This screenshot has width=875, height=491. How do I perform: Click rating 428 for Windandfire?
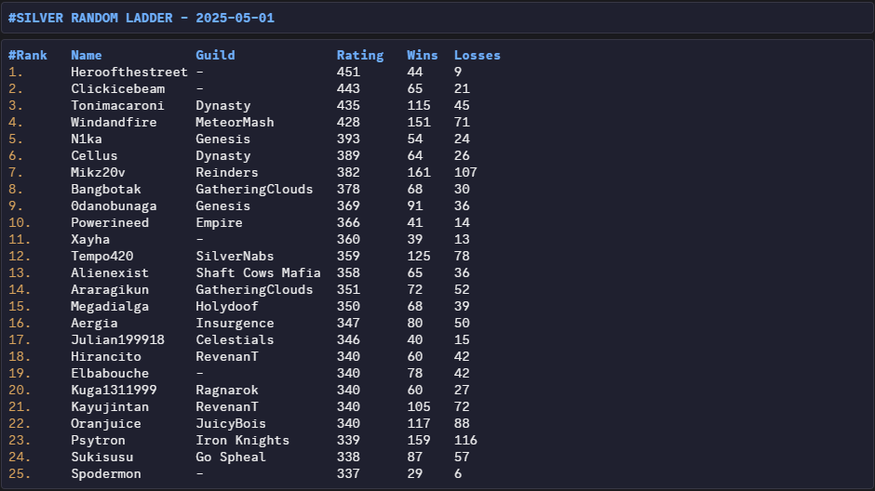(348, 122)
